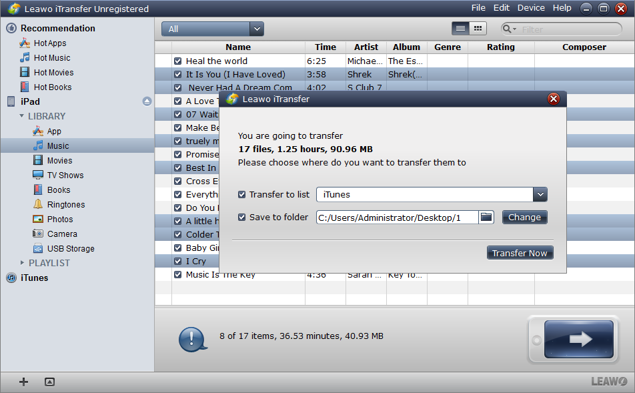635x393 pixels.
Task: Expand the PLAYLIST tree section
Action: tap(22, 263)
